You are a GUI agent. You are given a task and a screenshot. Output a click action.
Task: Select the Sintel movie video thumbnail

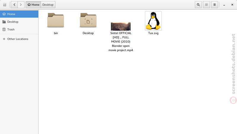point(121,27)
